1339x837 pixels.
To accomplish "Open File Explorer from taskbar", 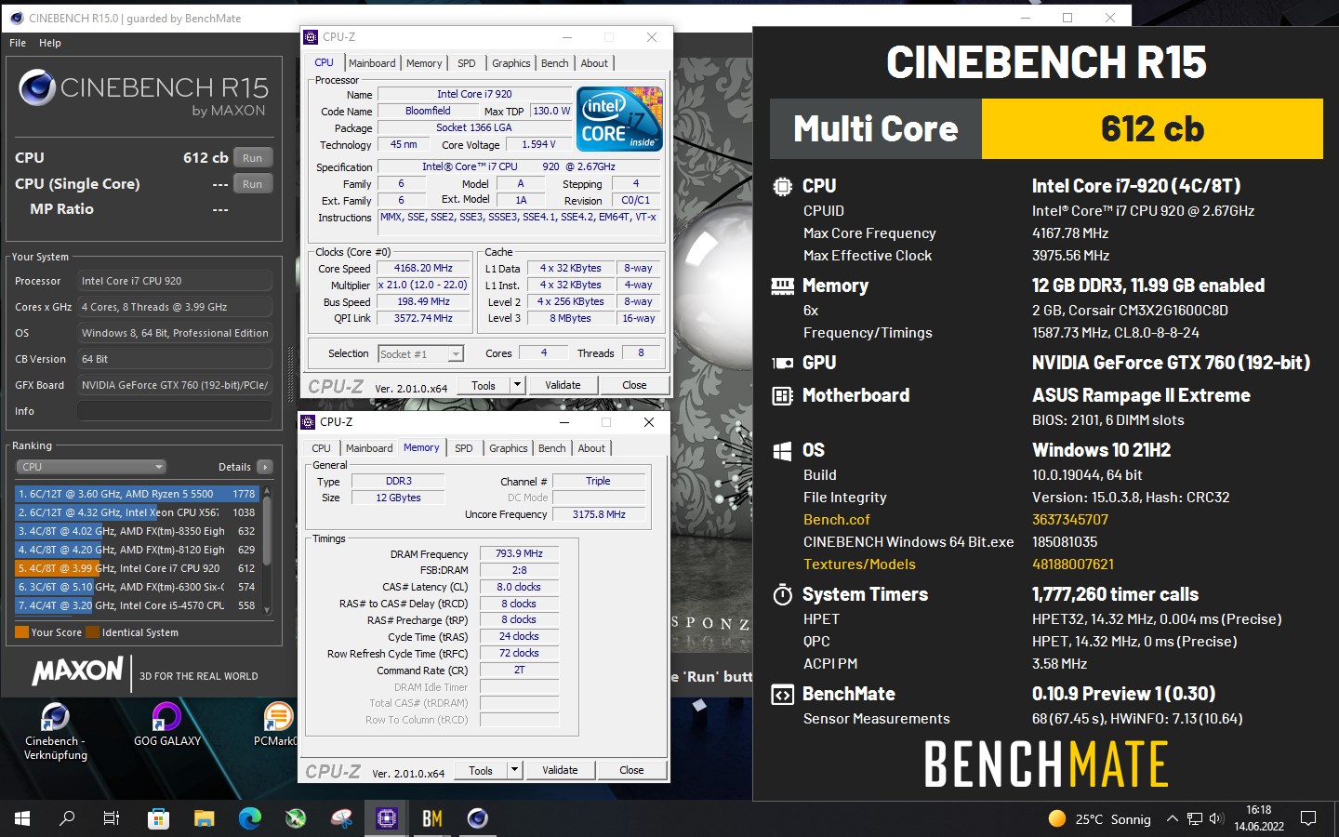I will [x=204, y=818].
